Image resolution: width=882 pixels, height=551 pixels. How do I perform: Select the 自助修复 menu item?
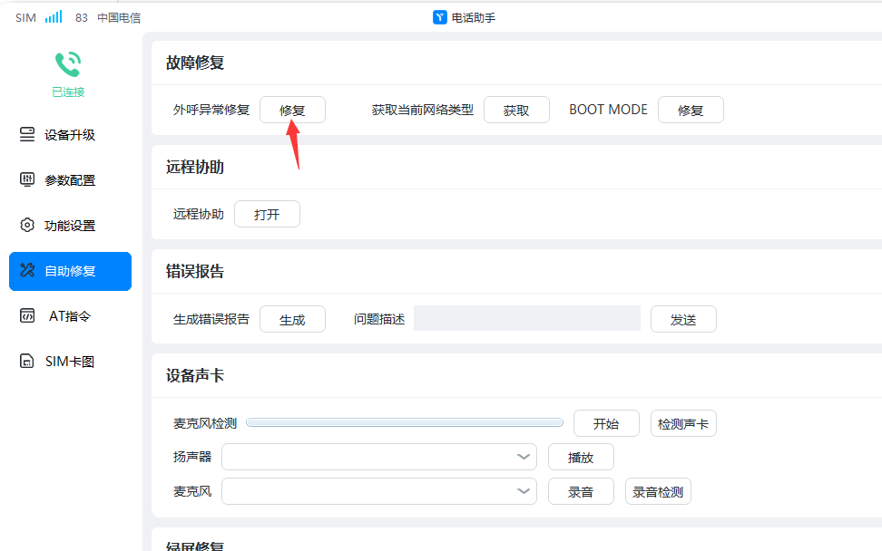click(70, 271)
